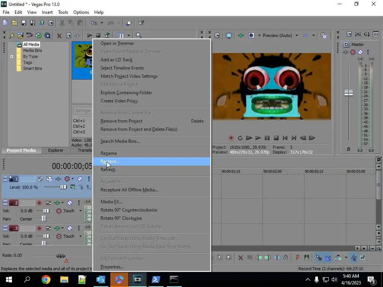Choose Replace... from the context menu
Screen dimensions: 383x287
pyautogui.click(x=151, y=161)
